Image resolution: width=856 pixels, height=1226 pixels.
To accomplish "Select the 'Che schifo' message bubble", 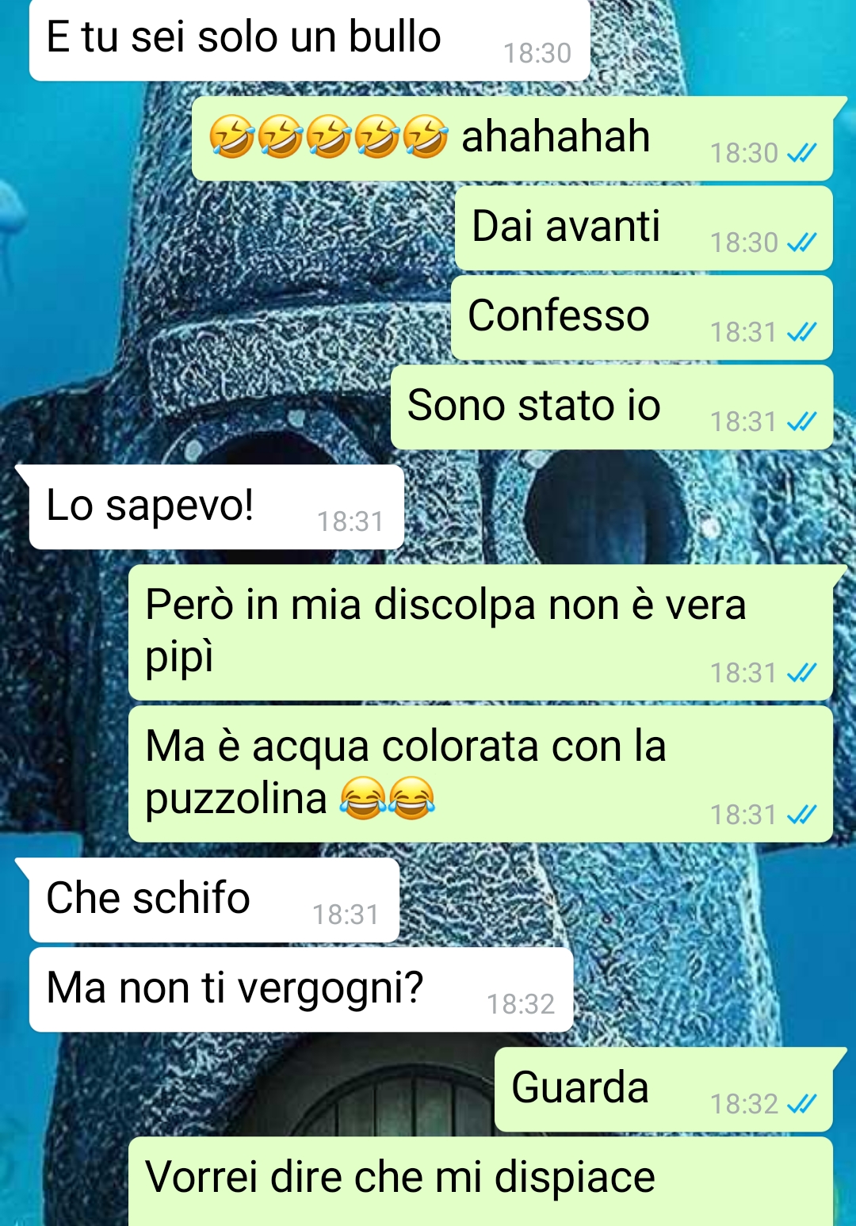I will coord(214,899).
